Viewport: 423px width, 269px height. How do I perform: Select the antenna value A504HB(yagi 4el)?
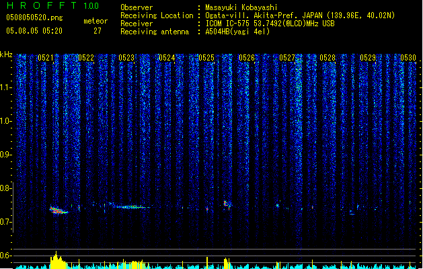(x=237, y=32)
